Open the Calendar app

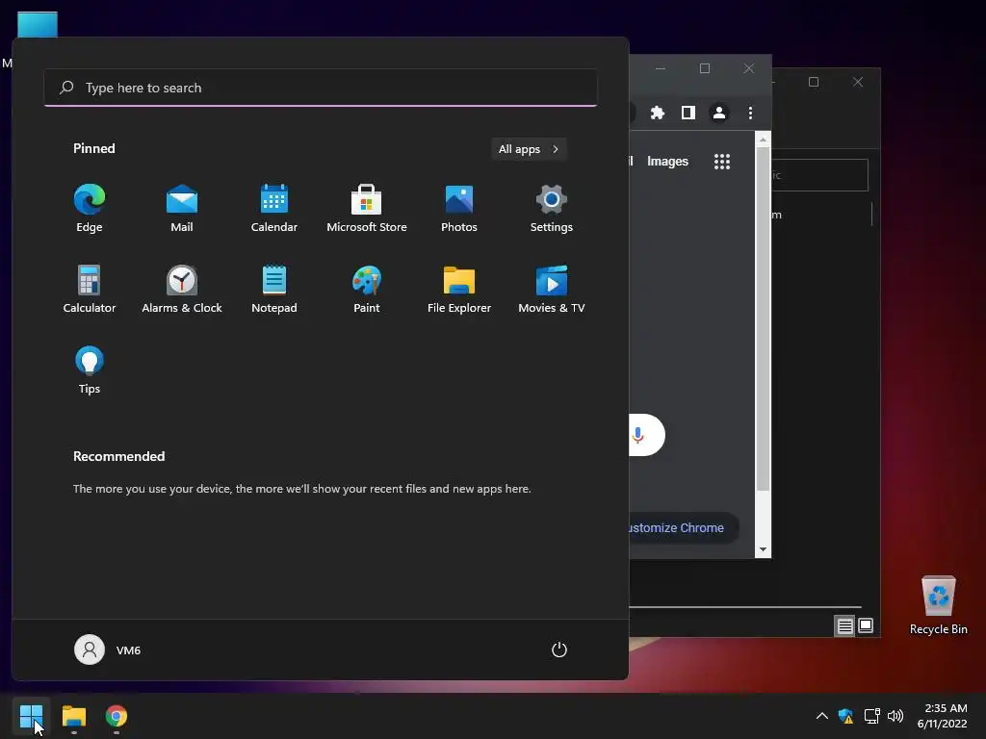274,209
